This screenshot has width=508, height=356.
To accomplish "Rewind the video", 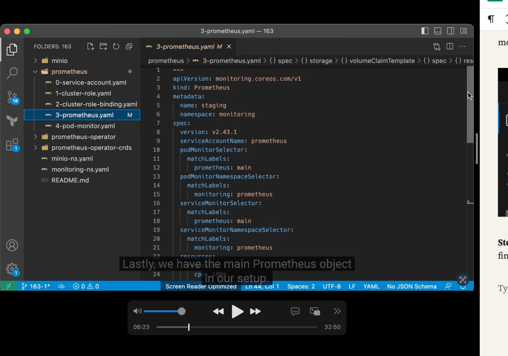I will click(218, 311).
